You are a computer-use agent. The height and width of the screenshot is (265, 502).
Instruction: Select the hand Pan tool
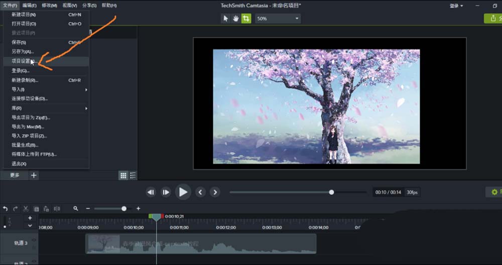(235, 19)
